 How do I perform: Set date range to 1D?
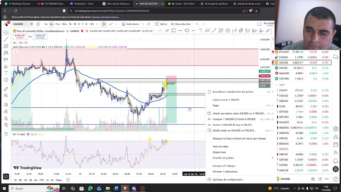pyautogui.click(x=15, y=180)
